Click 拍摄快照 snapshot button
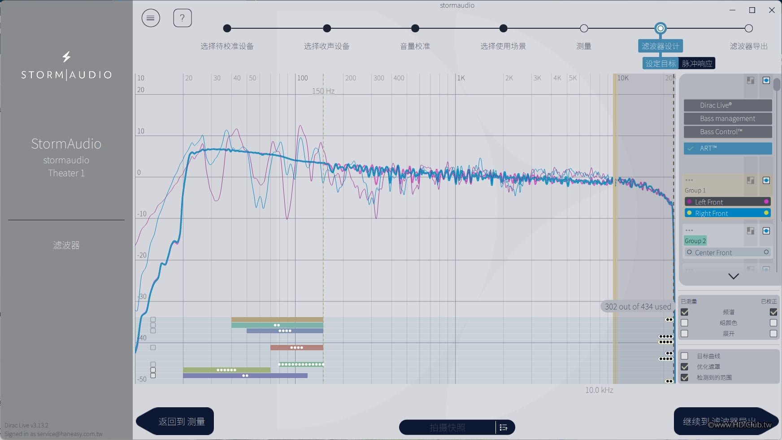 click(x=447, y=427)
